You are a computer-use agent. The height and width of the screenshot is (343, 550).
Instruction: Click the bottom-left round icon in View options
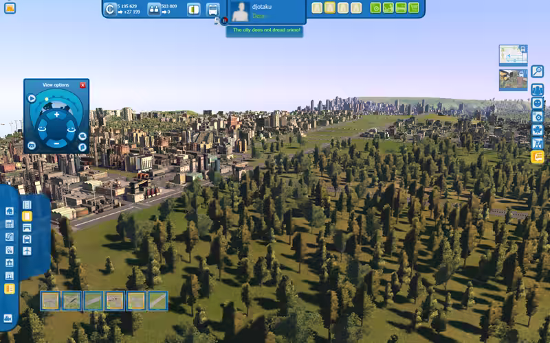pos(32,145)
